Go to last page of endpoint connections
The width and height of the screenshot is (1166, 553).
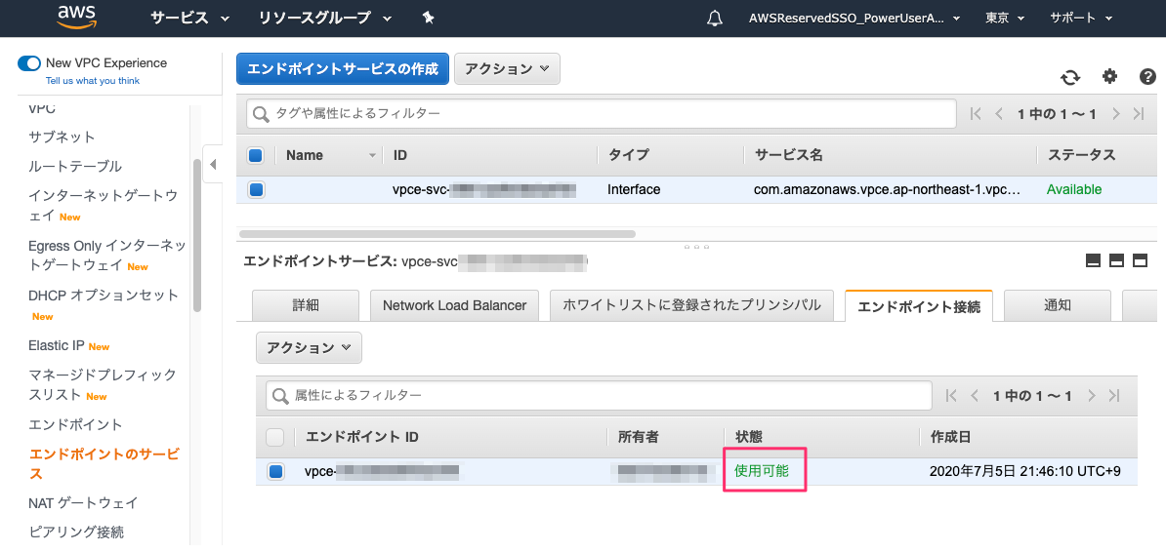pyautogui.click(x=1113, y=396)
